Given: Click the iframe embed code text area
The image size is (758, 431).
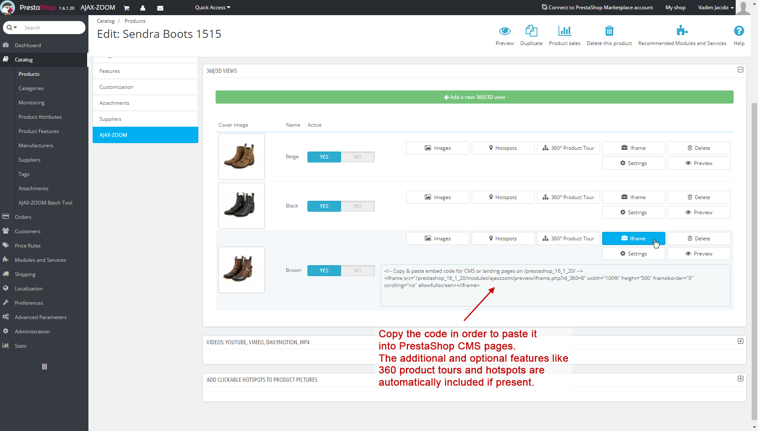Looking at the screenshot, I should click(555, 285).
